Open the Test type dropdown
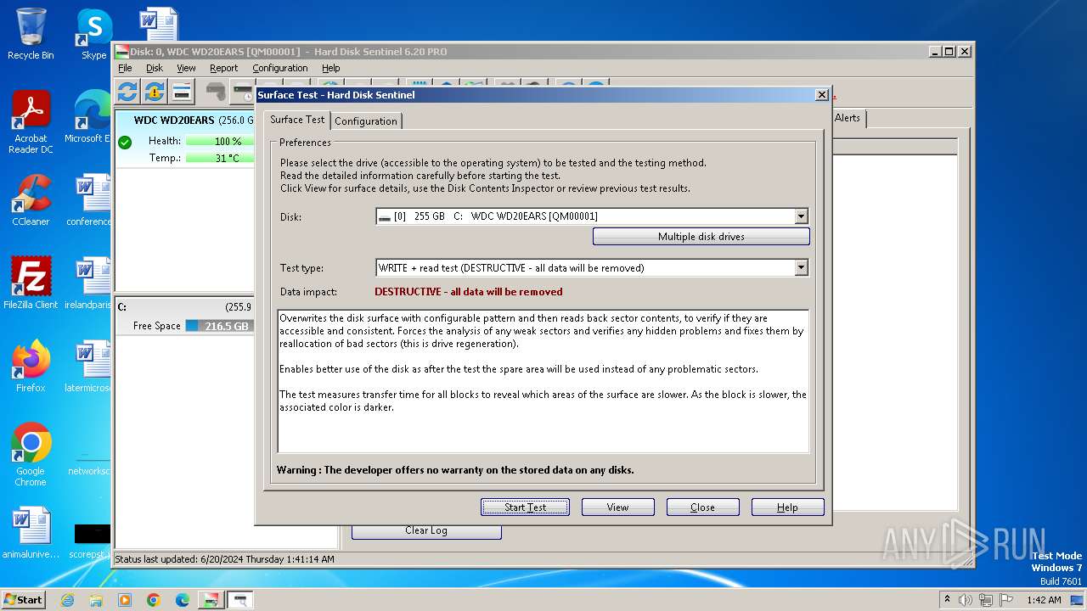Screen dimensions: 1087x611 (x=801, y=268)
